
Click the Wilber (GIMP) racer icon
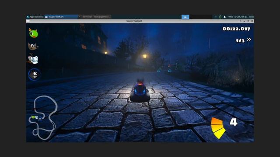33,46
